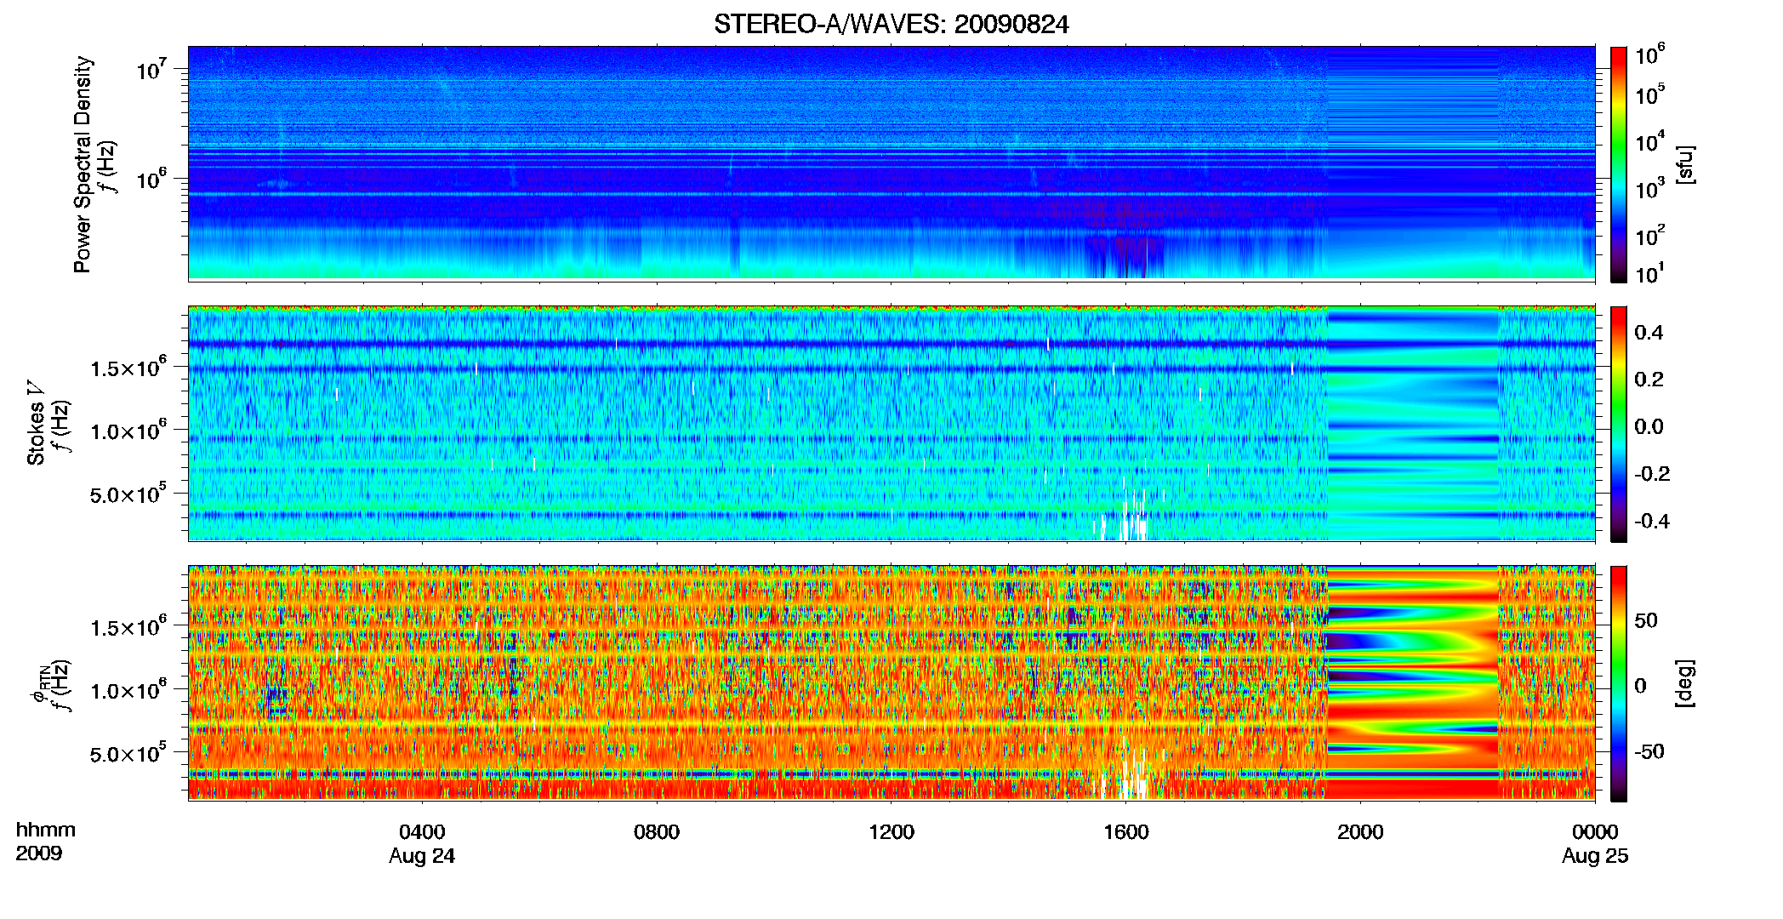Click the Aug 25 date label

point(1595,856)
